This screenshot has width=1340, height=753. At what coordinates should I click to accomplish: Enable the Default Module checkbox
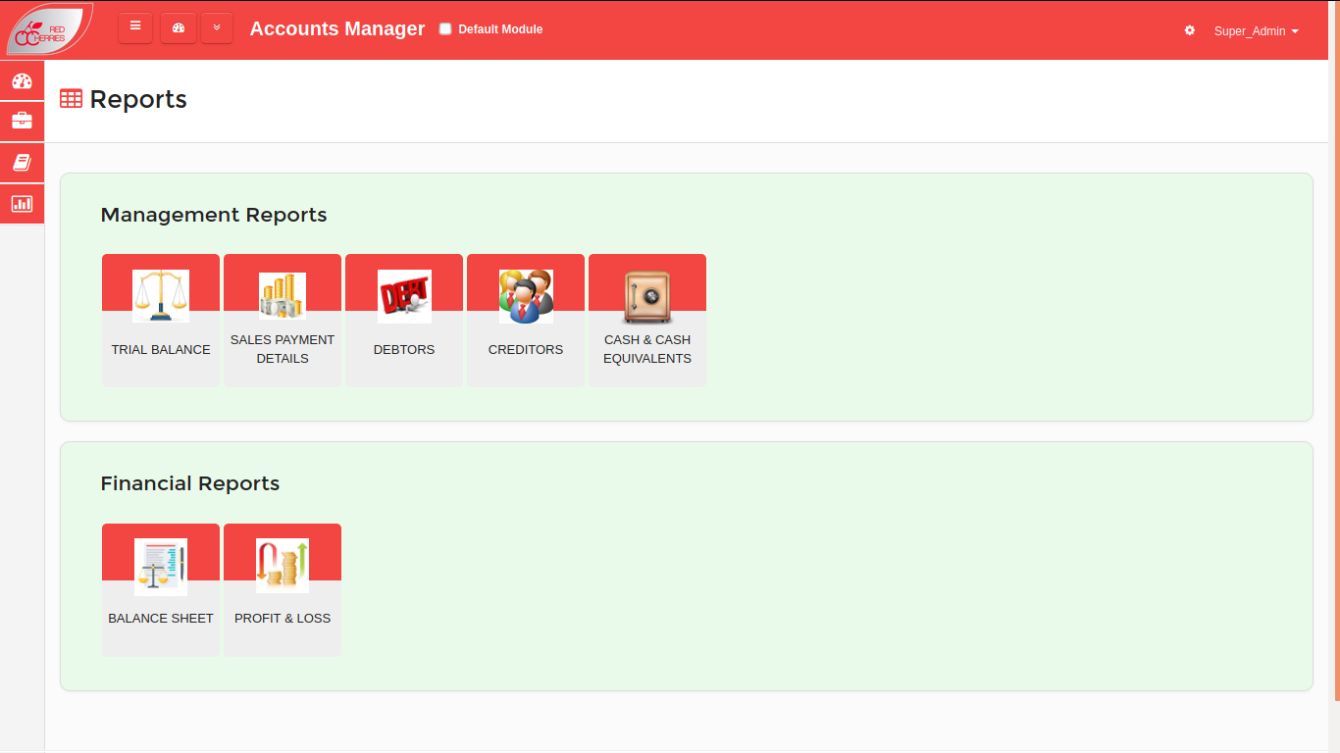445,29
